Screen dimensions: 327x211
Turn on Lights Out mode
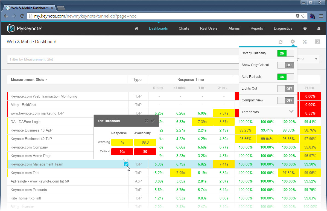click(x=286, y=89)
